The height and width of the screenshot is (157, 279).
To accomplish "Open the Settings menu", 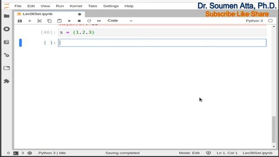I will [111, 6].
